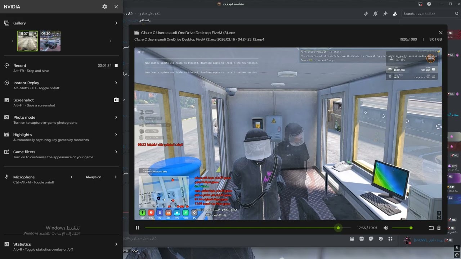Expand the Highlights section

(x=116, y=135)
